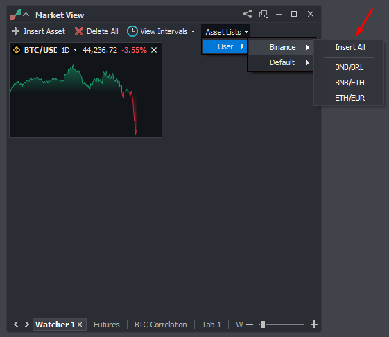This screenshot has width=389, height=337.
Task: Open the 1D interval dropdown
Action: [69, 50]
